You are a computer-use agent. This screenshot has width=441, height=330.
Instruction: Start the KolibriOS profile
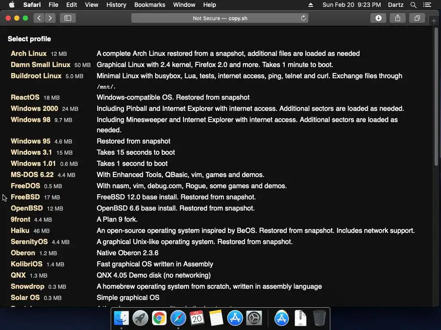(26, 264)
